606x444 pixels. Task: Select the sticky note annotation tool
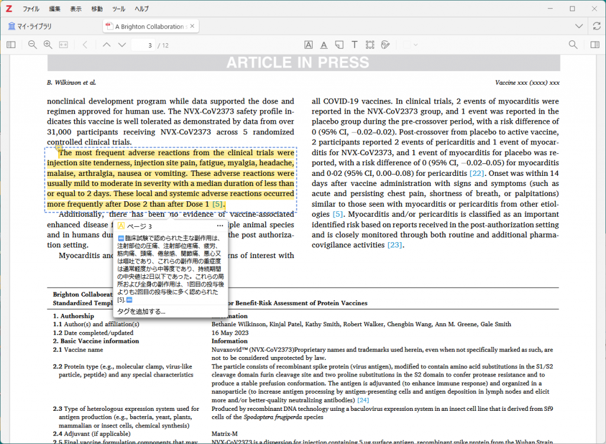pyautogui.click(x=339, y=45)
